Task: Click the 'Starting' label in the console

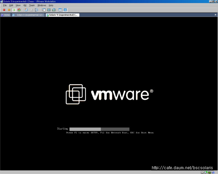Action: pyautogui.click(x=62, y=129)
